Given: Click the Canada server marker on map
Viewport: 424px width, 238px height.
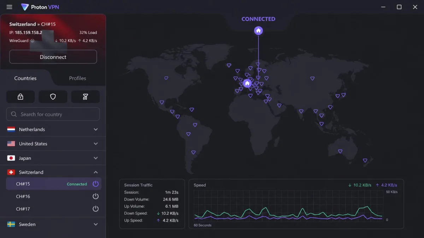Looking at the screenshot, I should (166, 78).
